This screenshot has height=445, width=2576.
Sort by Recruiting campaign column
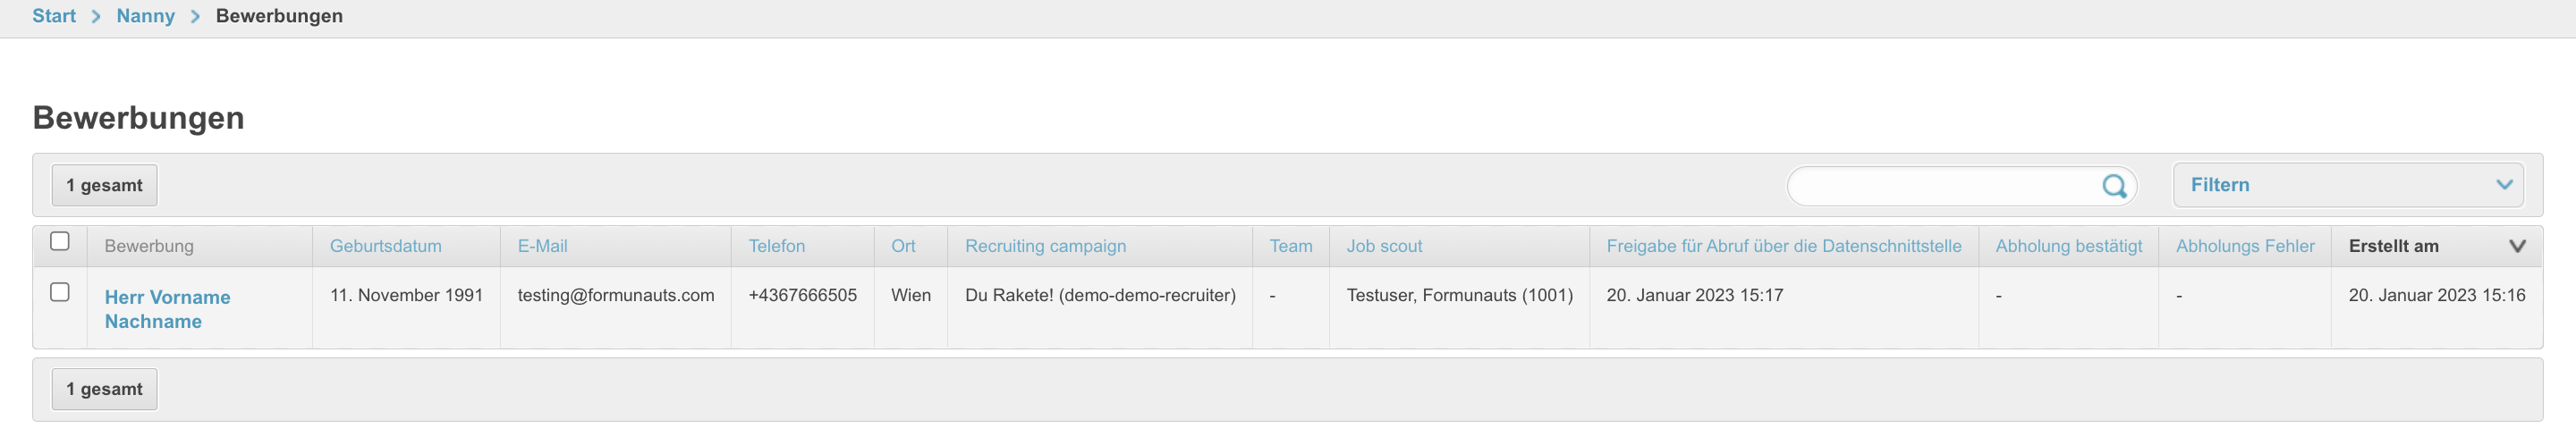pyautogui.click(x=1045, y=246)
